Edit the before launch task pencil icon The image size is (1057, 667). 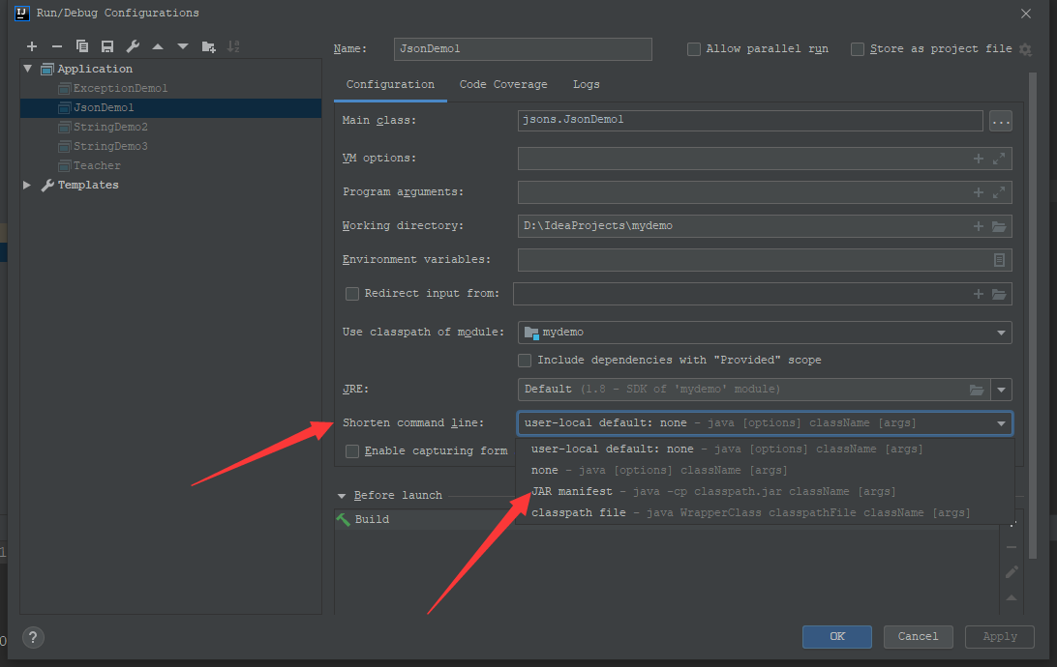(x=1012, y=571)
